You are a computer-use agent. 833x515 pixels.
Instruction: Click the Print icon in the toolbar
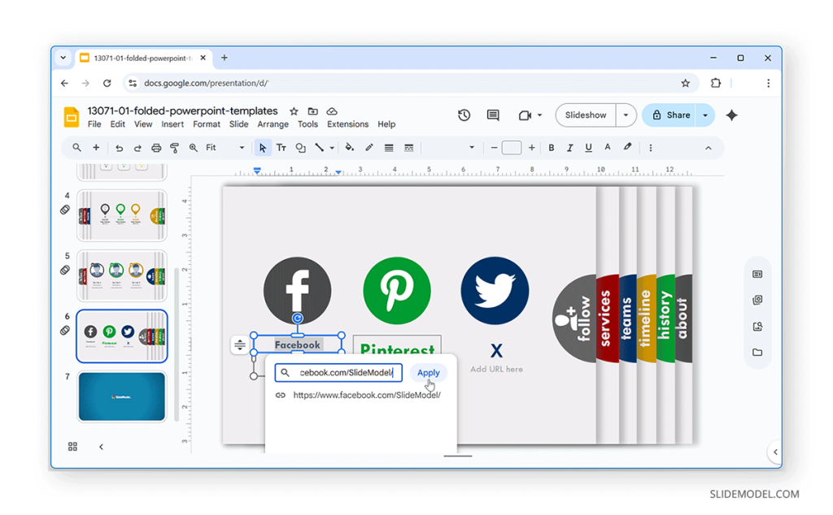pos(157,148)
